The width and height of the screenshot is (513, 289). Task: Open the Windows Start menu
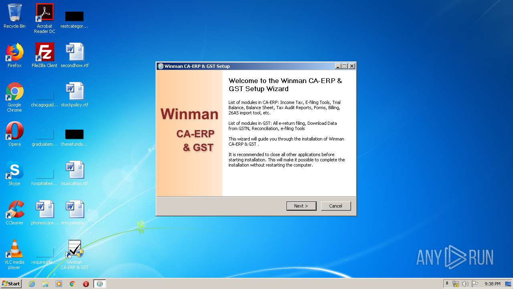pos(11,284)
